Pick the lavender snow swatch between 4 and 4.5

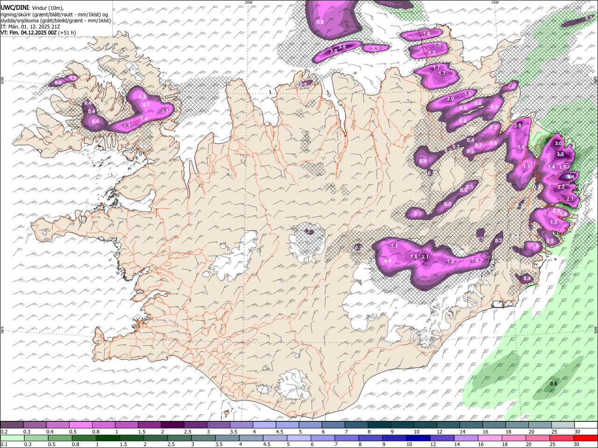point(263,425)
